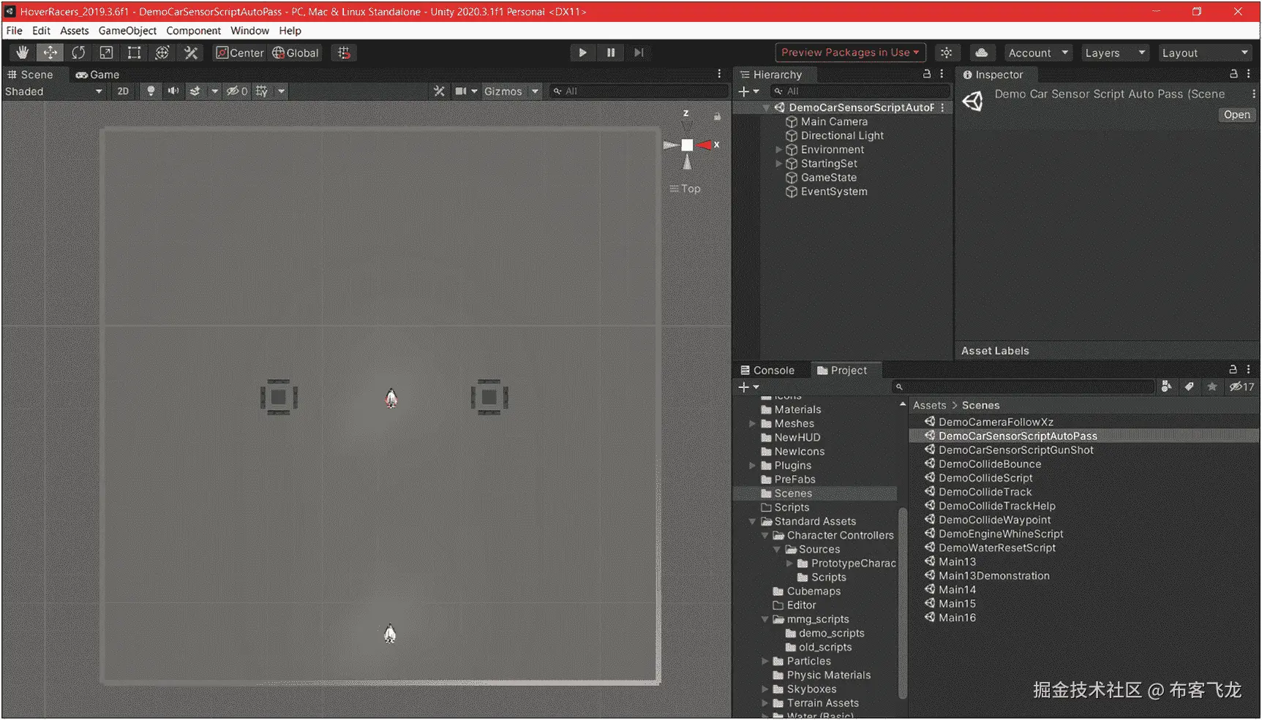
Task: Open Inspector asset options kebab menu
Action: (1253, 94)
